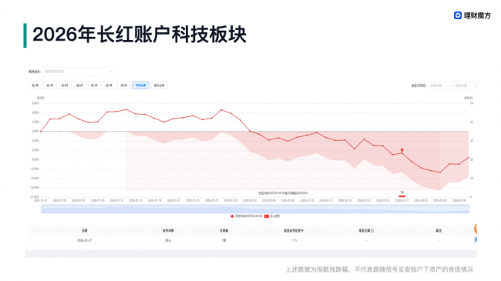Click the 交易量 column header
501x281 pixels.
coord(224,230)
